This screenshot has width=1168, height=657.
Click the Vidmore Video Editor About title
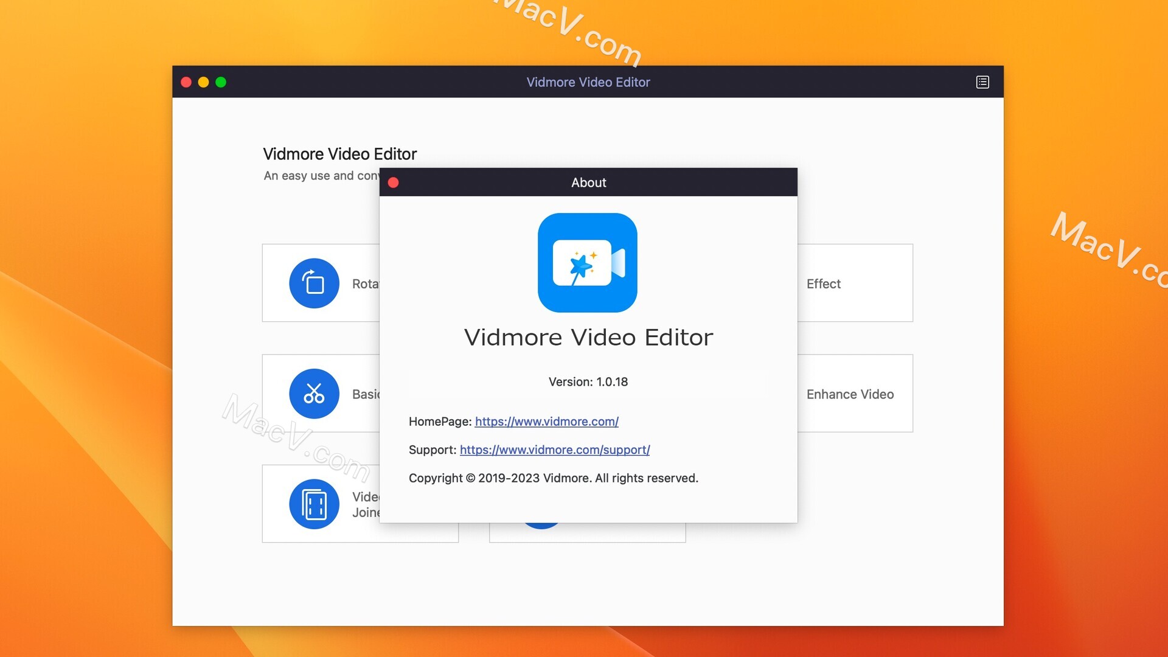click(x=588, y=338)
